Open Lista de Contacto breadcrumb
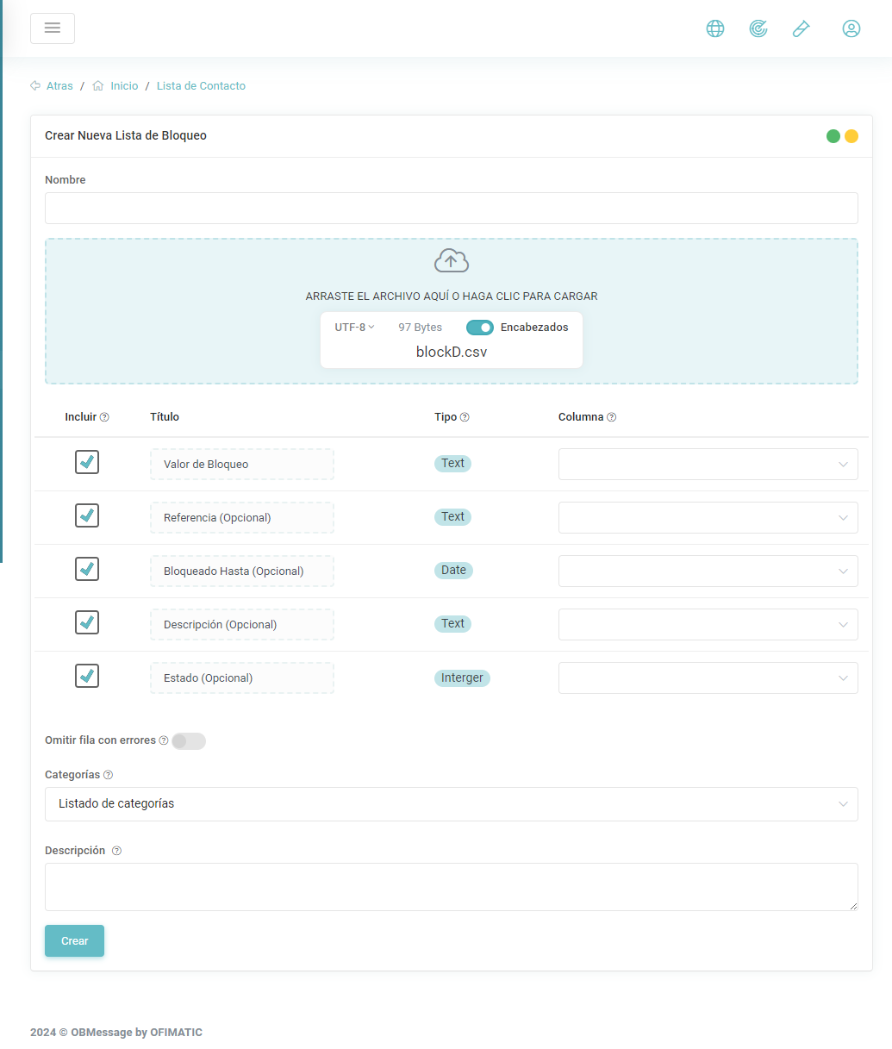The height and width of the screenshot is (1049, 892). click(x=201, y=86)
